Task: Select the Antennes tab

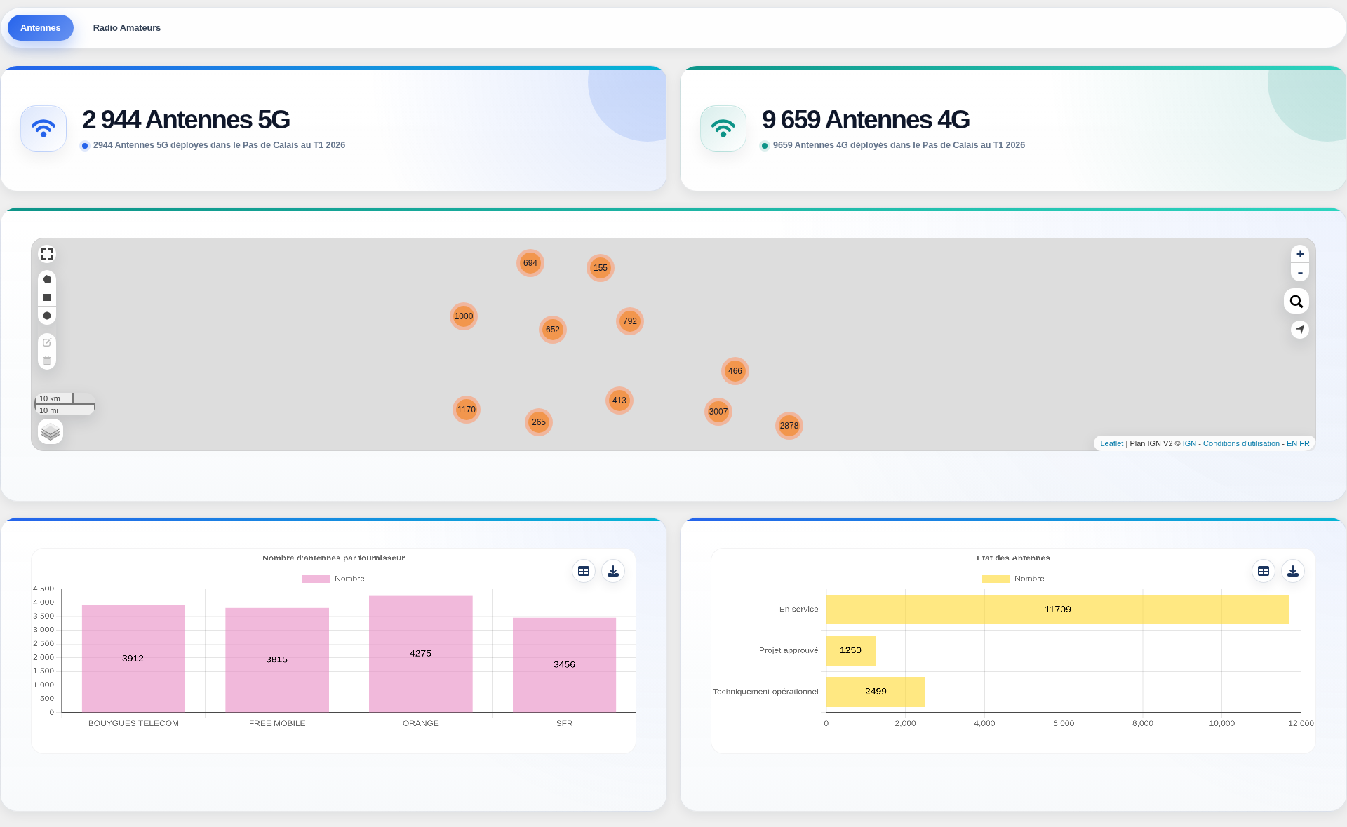Action: (41, 28)
